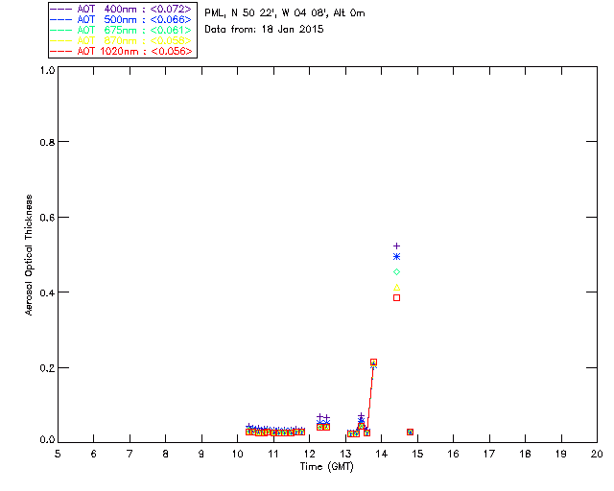Click the 1.0 y-axis tick label
The width and height of the screenshot is (614, 491).
pyautogui.click(x=47, y=70)
